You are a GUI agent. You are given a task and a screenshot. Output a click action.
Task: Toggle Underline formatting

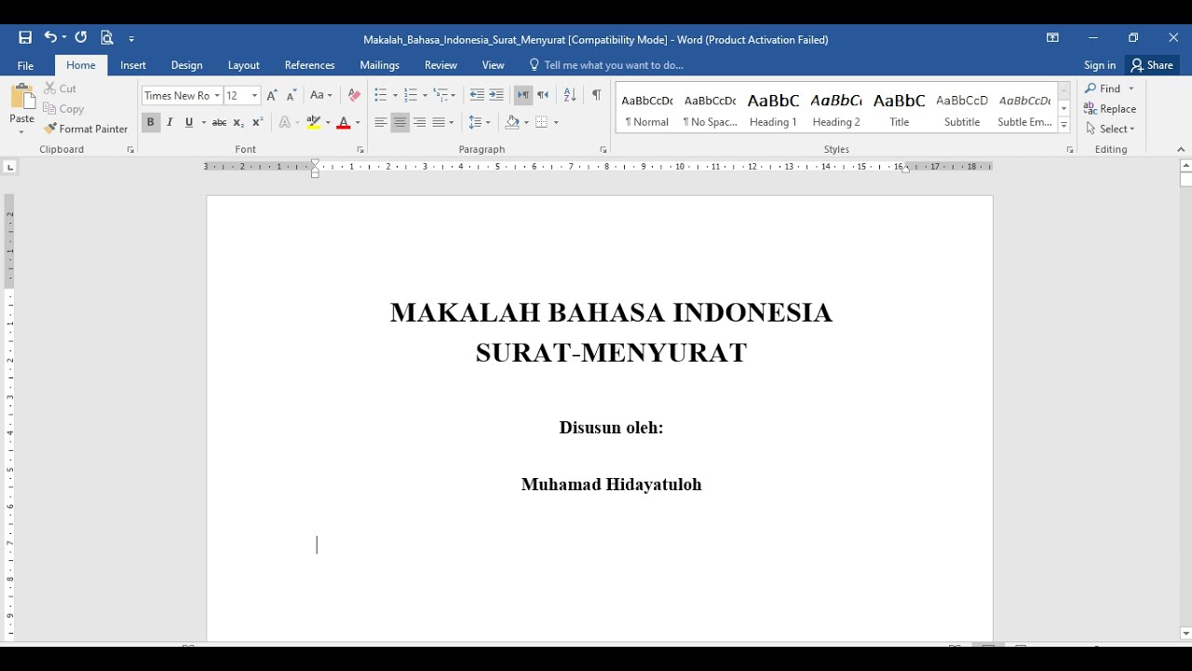tap(189, 122)
